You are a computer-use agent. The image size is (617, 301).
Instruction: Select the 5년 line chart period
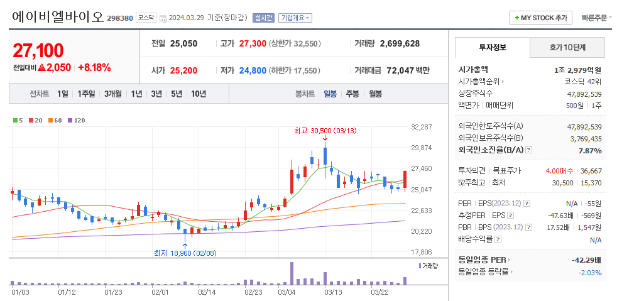177,94
